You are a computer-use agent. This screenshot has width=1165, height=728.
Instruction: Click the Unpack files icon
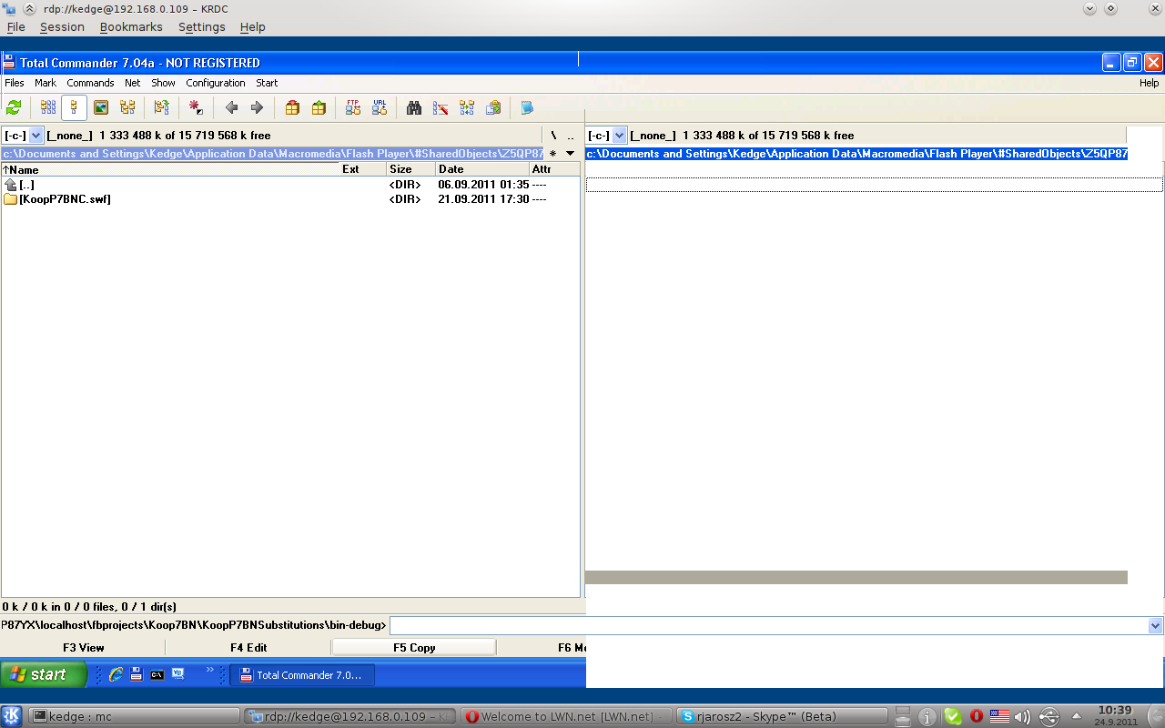click(319, 108)
